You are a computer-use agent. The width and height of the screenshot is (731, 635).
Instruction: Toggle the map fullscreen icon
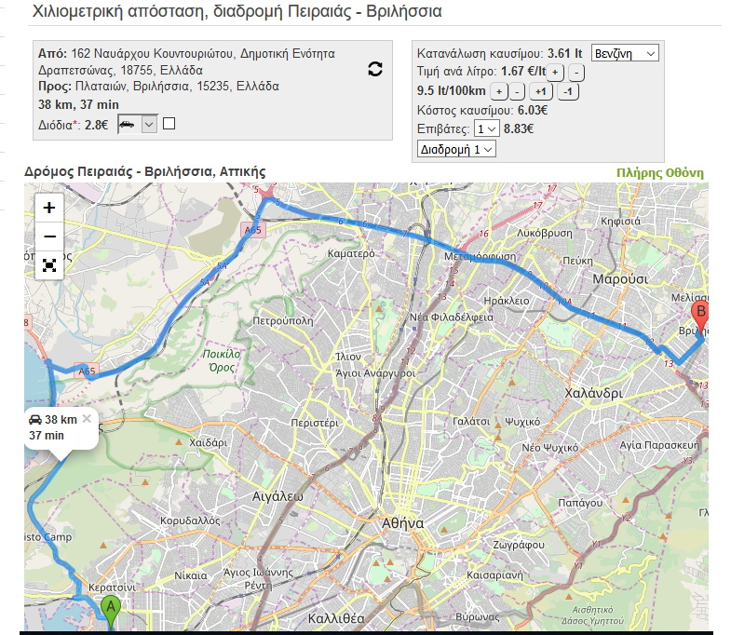coord(49,265)
